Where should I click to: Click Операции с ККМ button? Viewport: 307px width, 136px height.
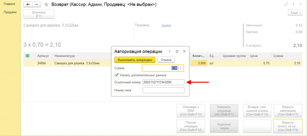(x=191, y=111)
